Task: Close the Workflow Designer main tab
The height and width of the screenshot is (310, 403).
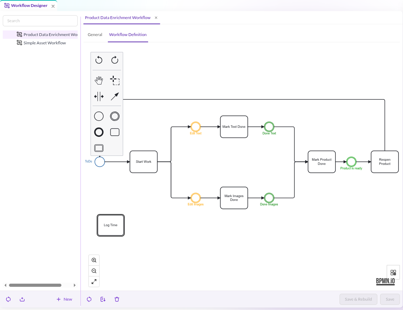Action: (x=53, y=6)
